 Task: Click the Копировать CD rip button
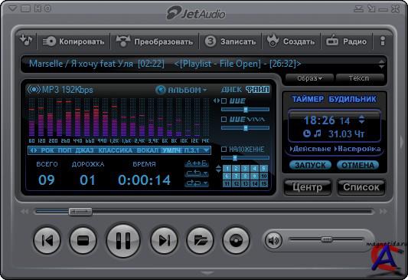tap(73, 41)
